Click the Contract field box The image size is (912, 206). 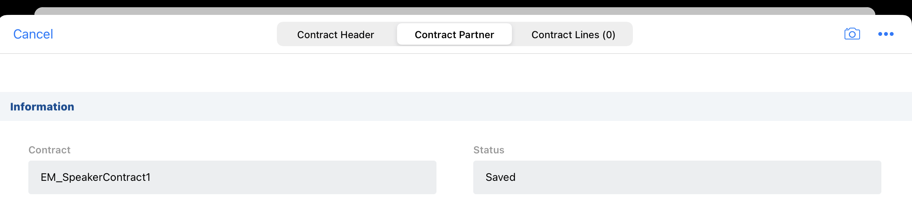click(x=232, y=177)
